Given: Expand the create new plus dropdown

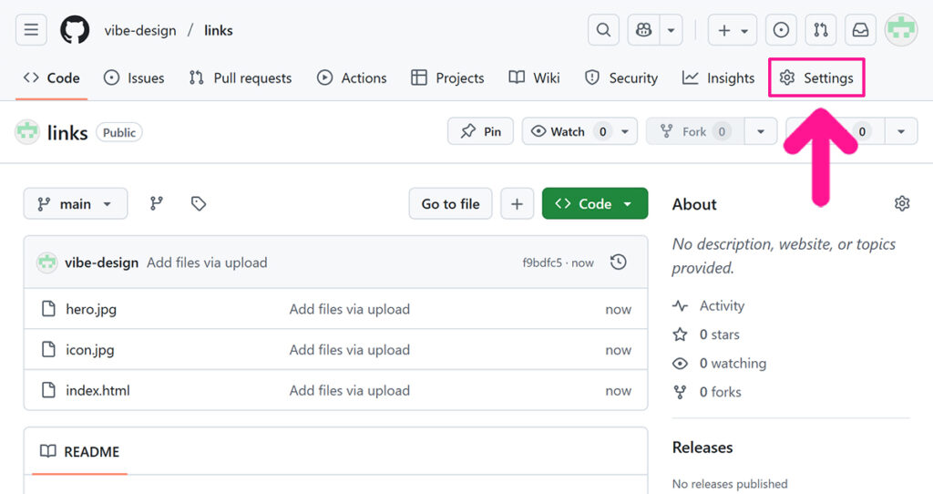Looking at the screenshot, I should pyautogui.click(x=733, y=30).
